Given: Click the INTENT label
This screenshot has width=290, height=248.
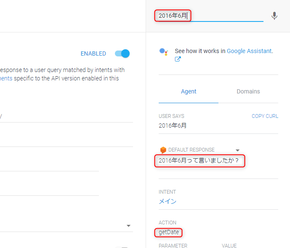Looking at the screenshot, I should tap(167, 192).
